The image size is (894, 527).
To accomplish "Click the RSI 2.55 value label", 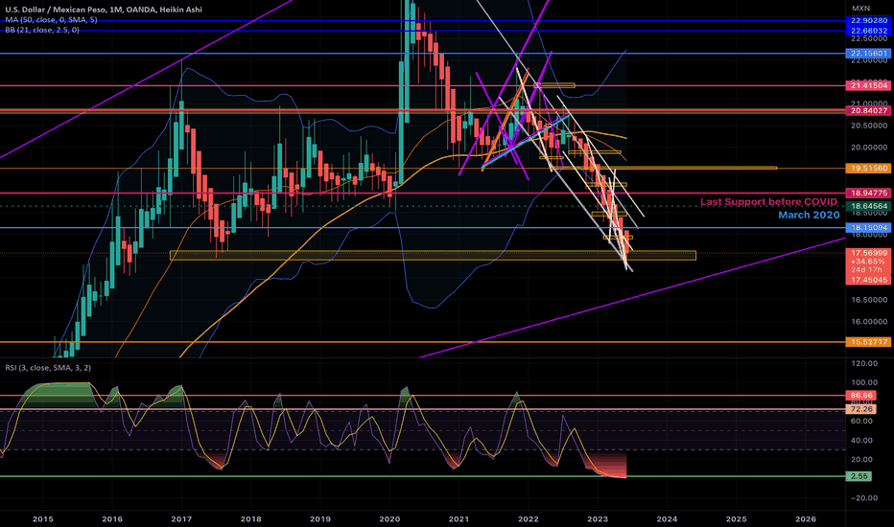I will (x=859, y=476).
